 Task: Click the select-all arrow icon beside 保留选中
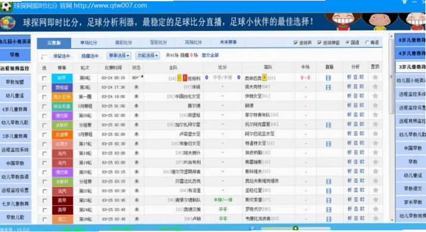[x=43, y=57]
